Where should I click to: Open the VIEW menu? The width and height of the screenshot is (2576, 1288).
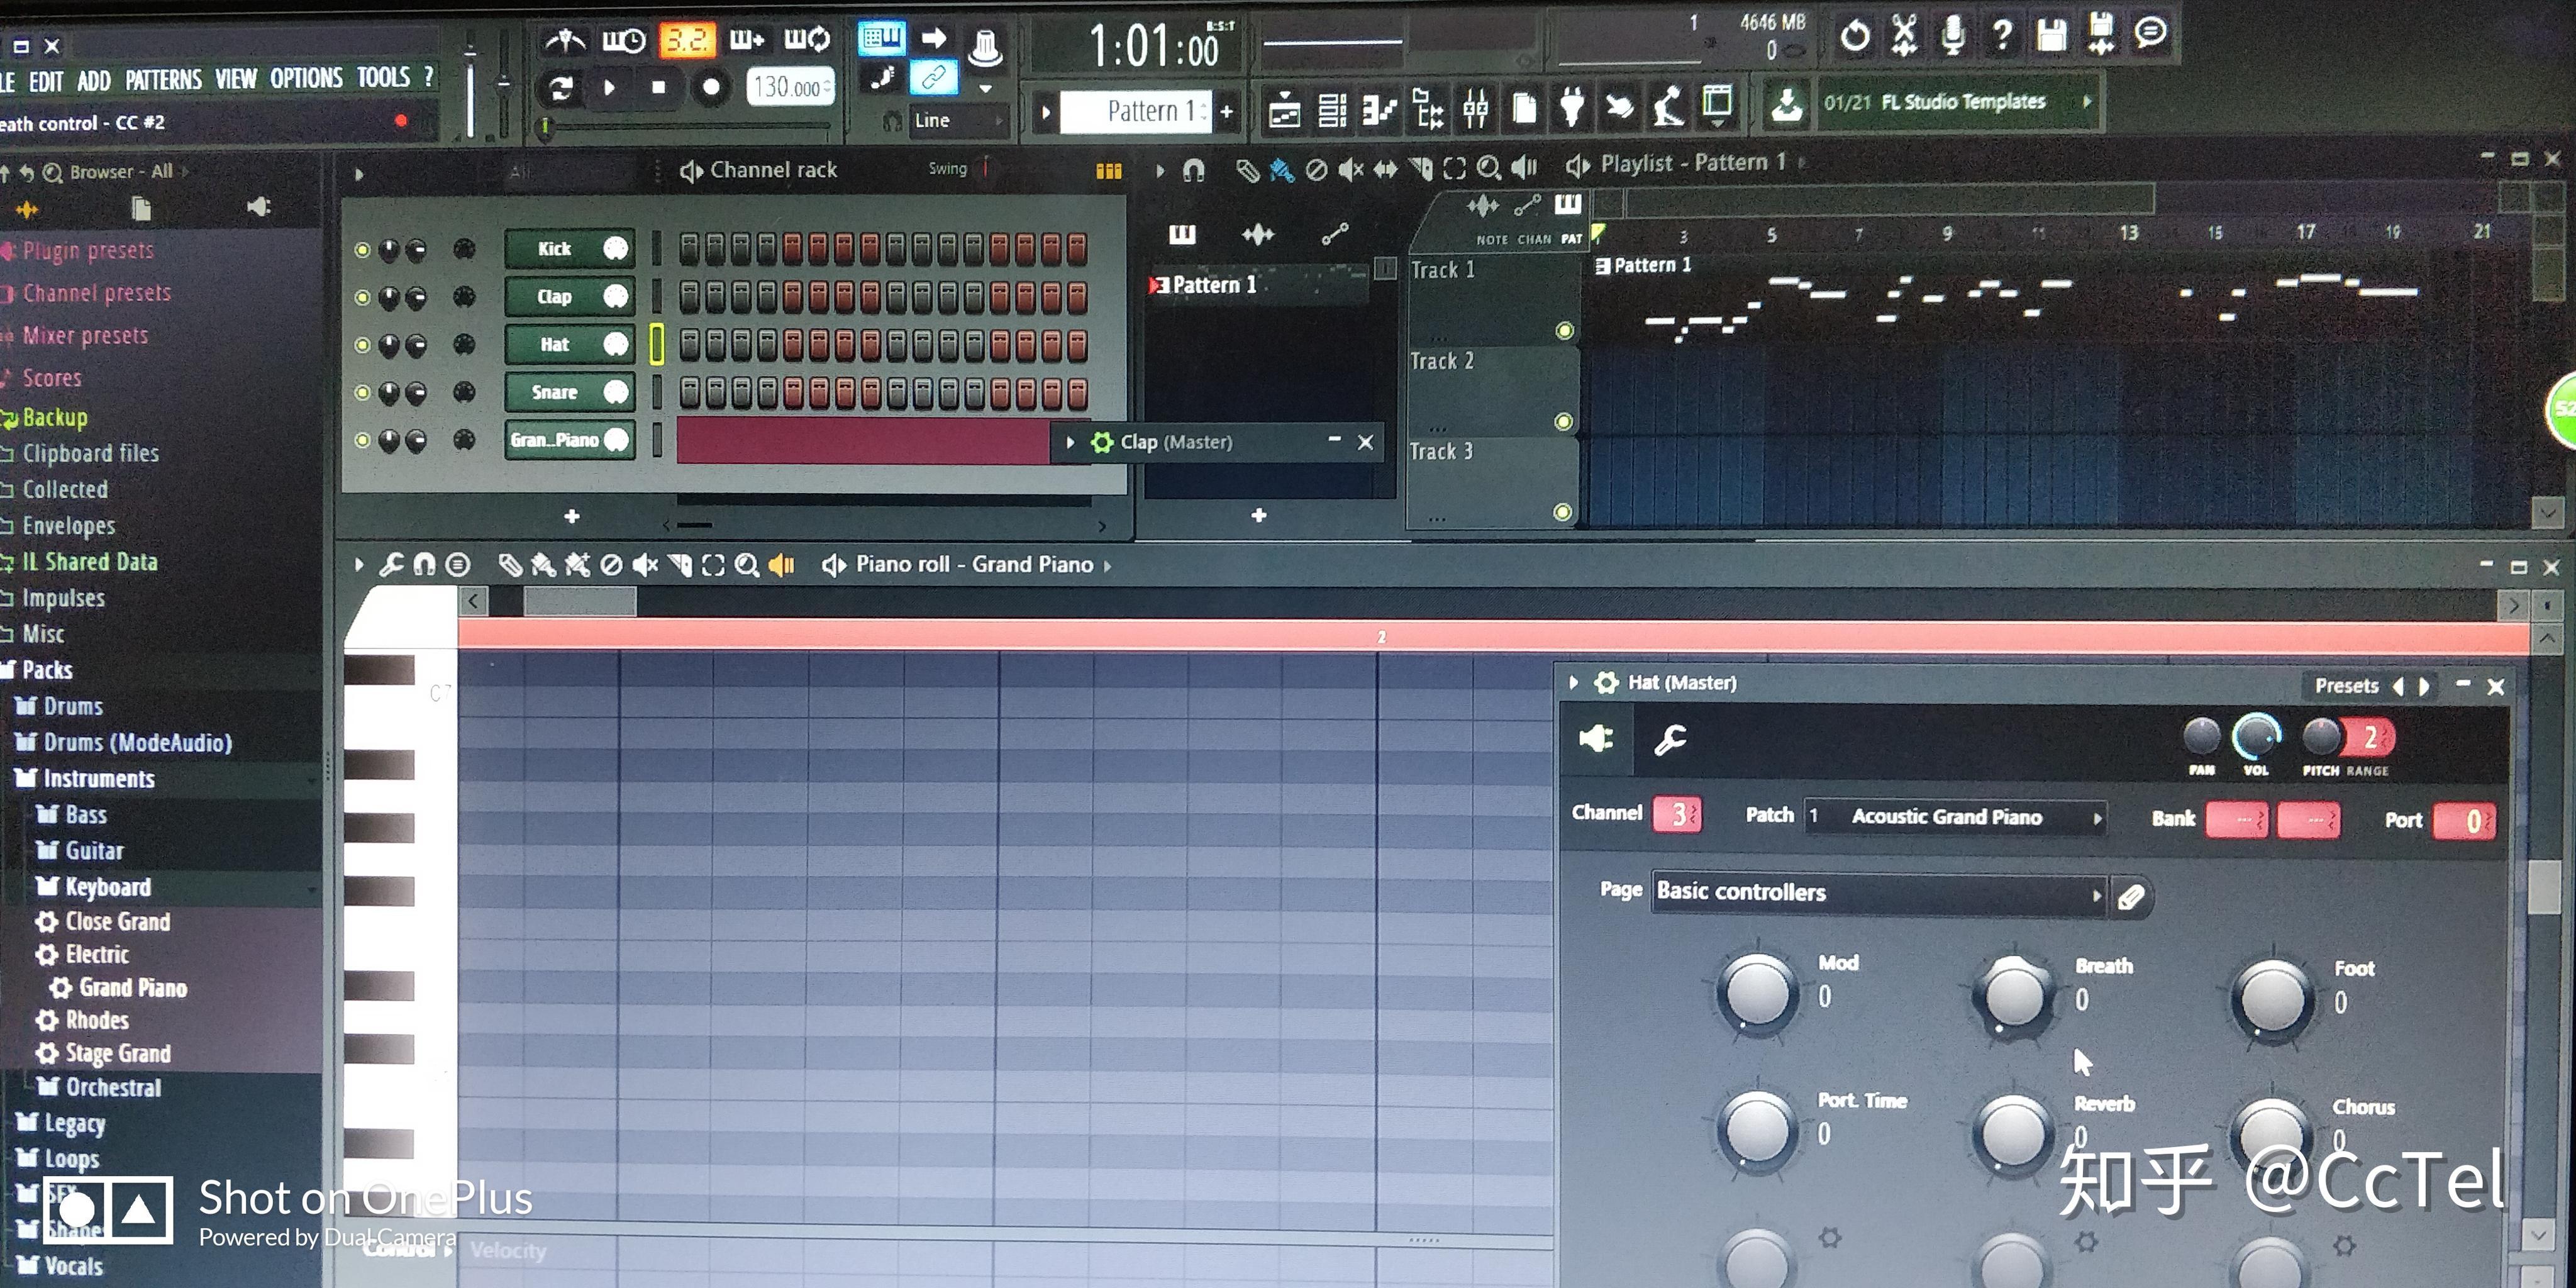(x=236, y=78)
